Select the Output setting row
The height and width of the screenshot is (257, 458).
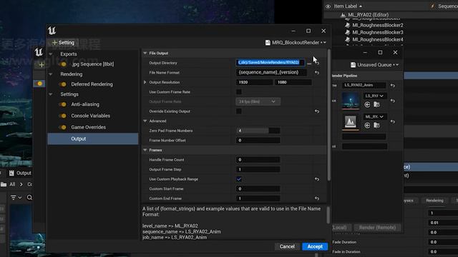click(93, 138)
